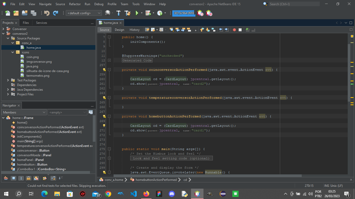This screenshot has width=355, height=199.
Task: Start macro recording red circle
Action: point(234,30)
